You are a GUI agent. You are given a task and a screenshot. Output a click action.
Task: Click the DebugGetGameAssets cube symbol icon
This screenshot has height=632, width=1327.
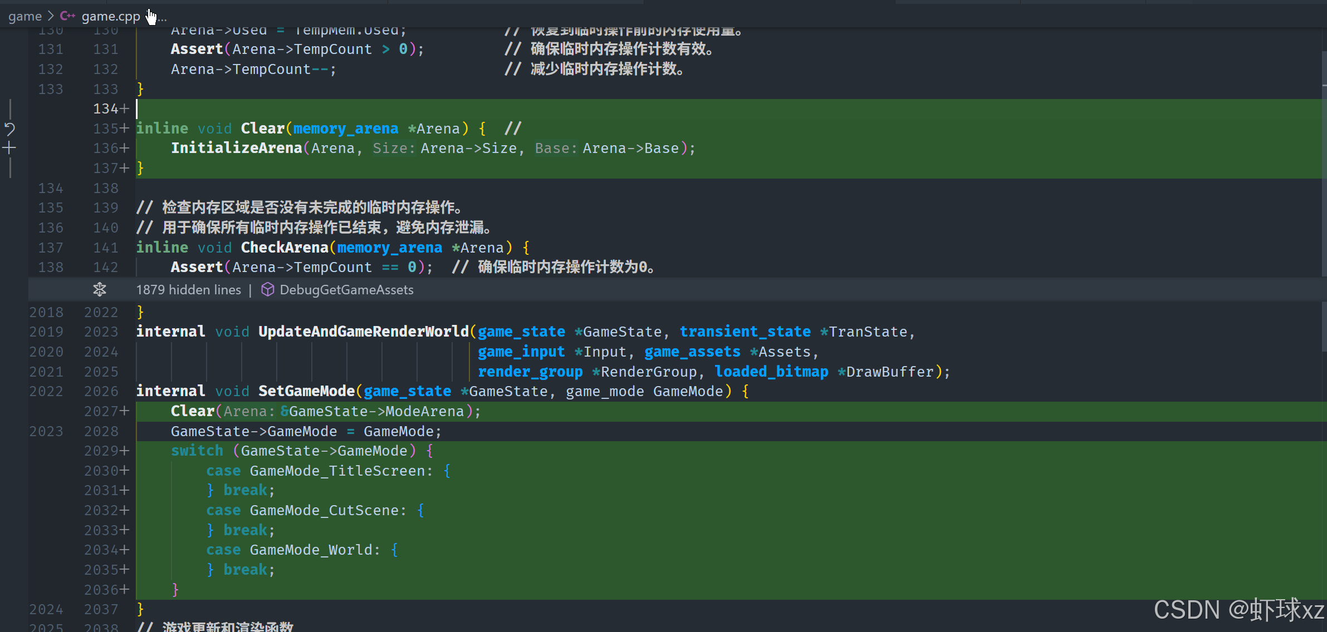pos(267,289)
